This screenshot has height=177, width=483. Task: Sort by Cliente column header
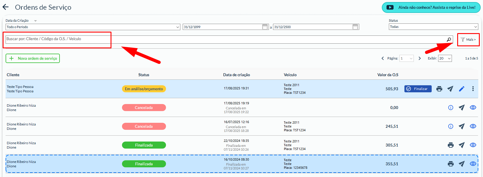click(x=13, y=75)
